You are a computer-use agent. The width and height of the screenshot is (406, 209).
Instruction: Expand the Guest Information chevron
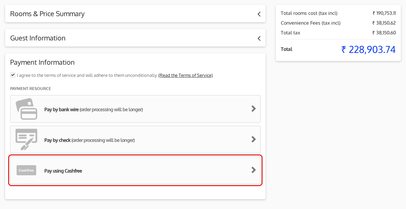coord(259,38)
